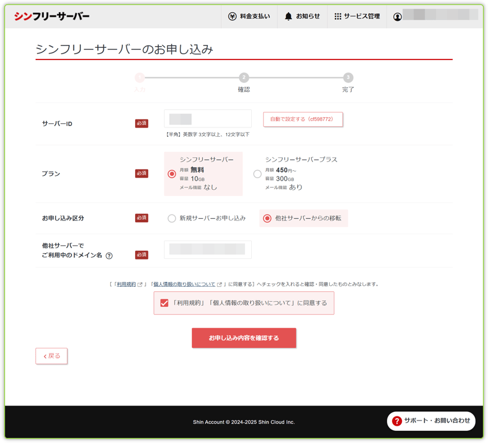
Task: Open 個人情報の取り扱いについて link
Action: pos(184,284)
